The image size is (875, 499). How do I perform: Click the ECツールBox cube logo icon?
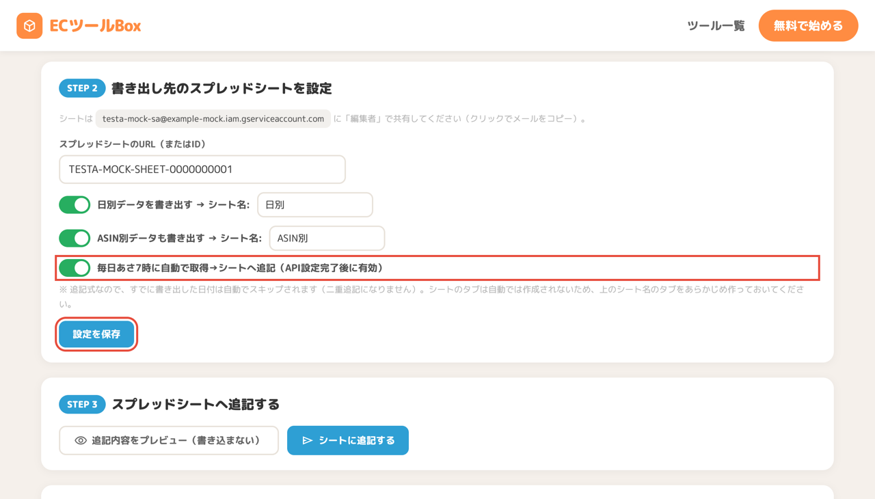pyautogui.click(x=29, y=26)
